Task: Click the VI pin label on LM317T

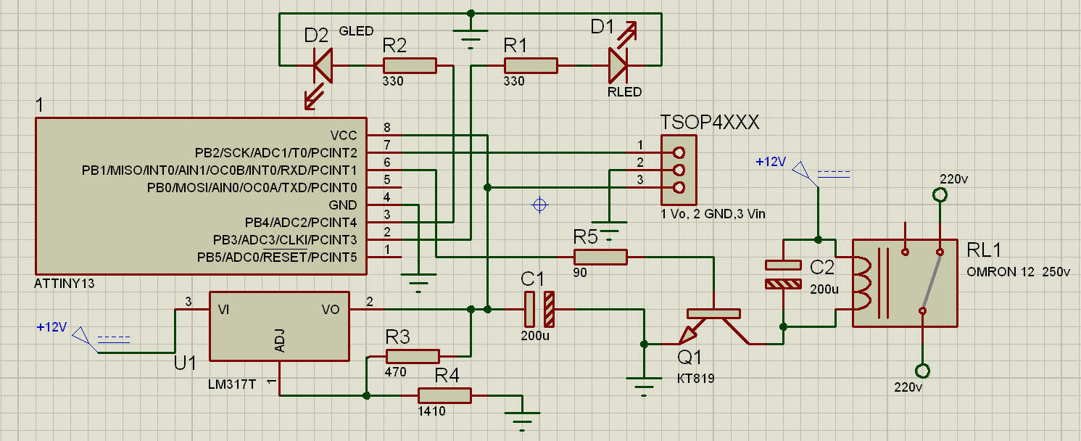Action: (224, 310)
